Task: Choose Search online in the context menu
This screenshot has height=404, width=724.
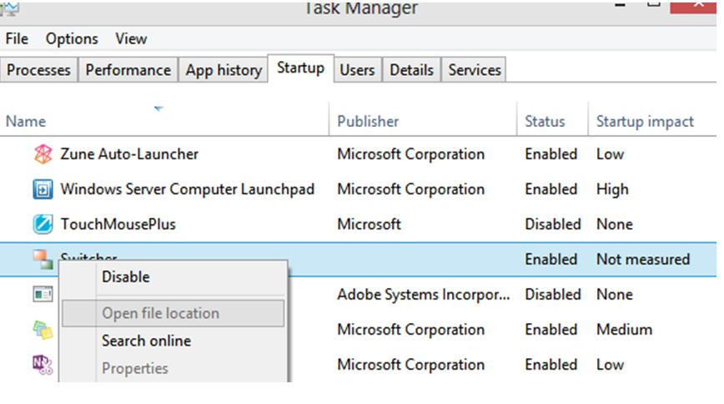Action: click(173, 341)
